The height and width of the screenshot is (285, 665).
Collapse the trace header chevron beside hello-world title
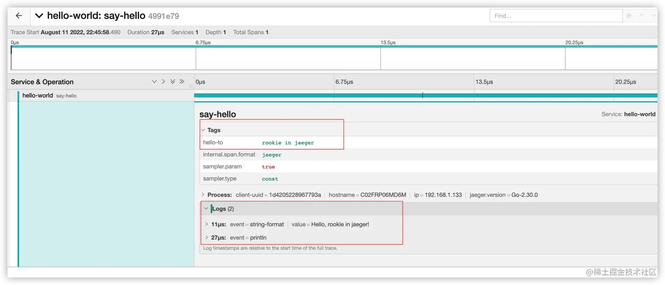[39, 16]
